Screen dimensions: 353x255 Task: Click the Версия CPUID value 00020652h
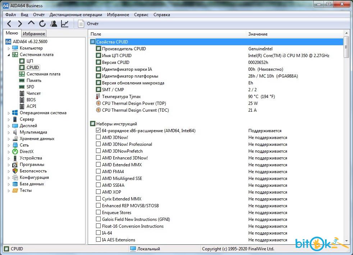[258, 62]
